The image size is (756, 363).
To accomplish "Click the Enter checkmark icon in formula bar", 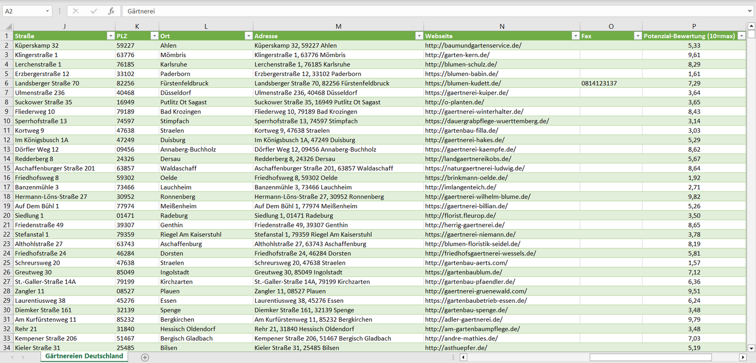I will coord(94,11).
